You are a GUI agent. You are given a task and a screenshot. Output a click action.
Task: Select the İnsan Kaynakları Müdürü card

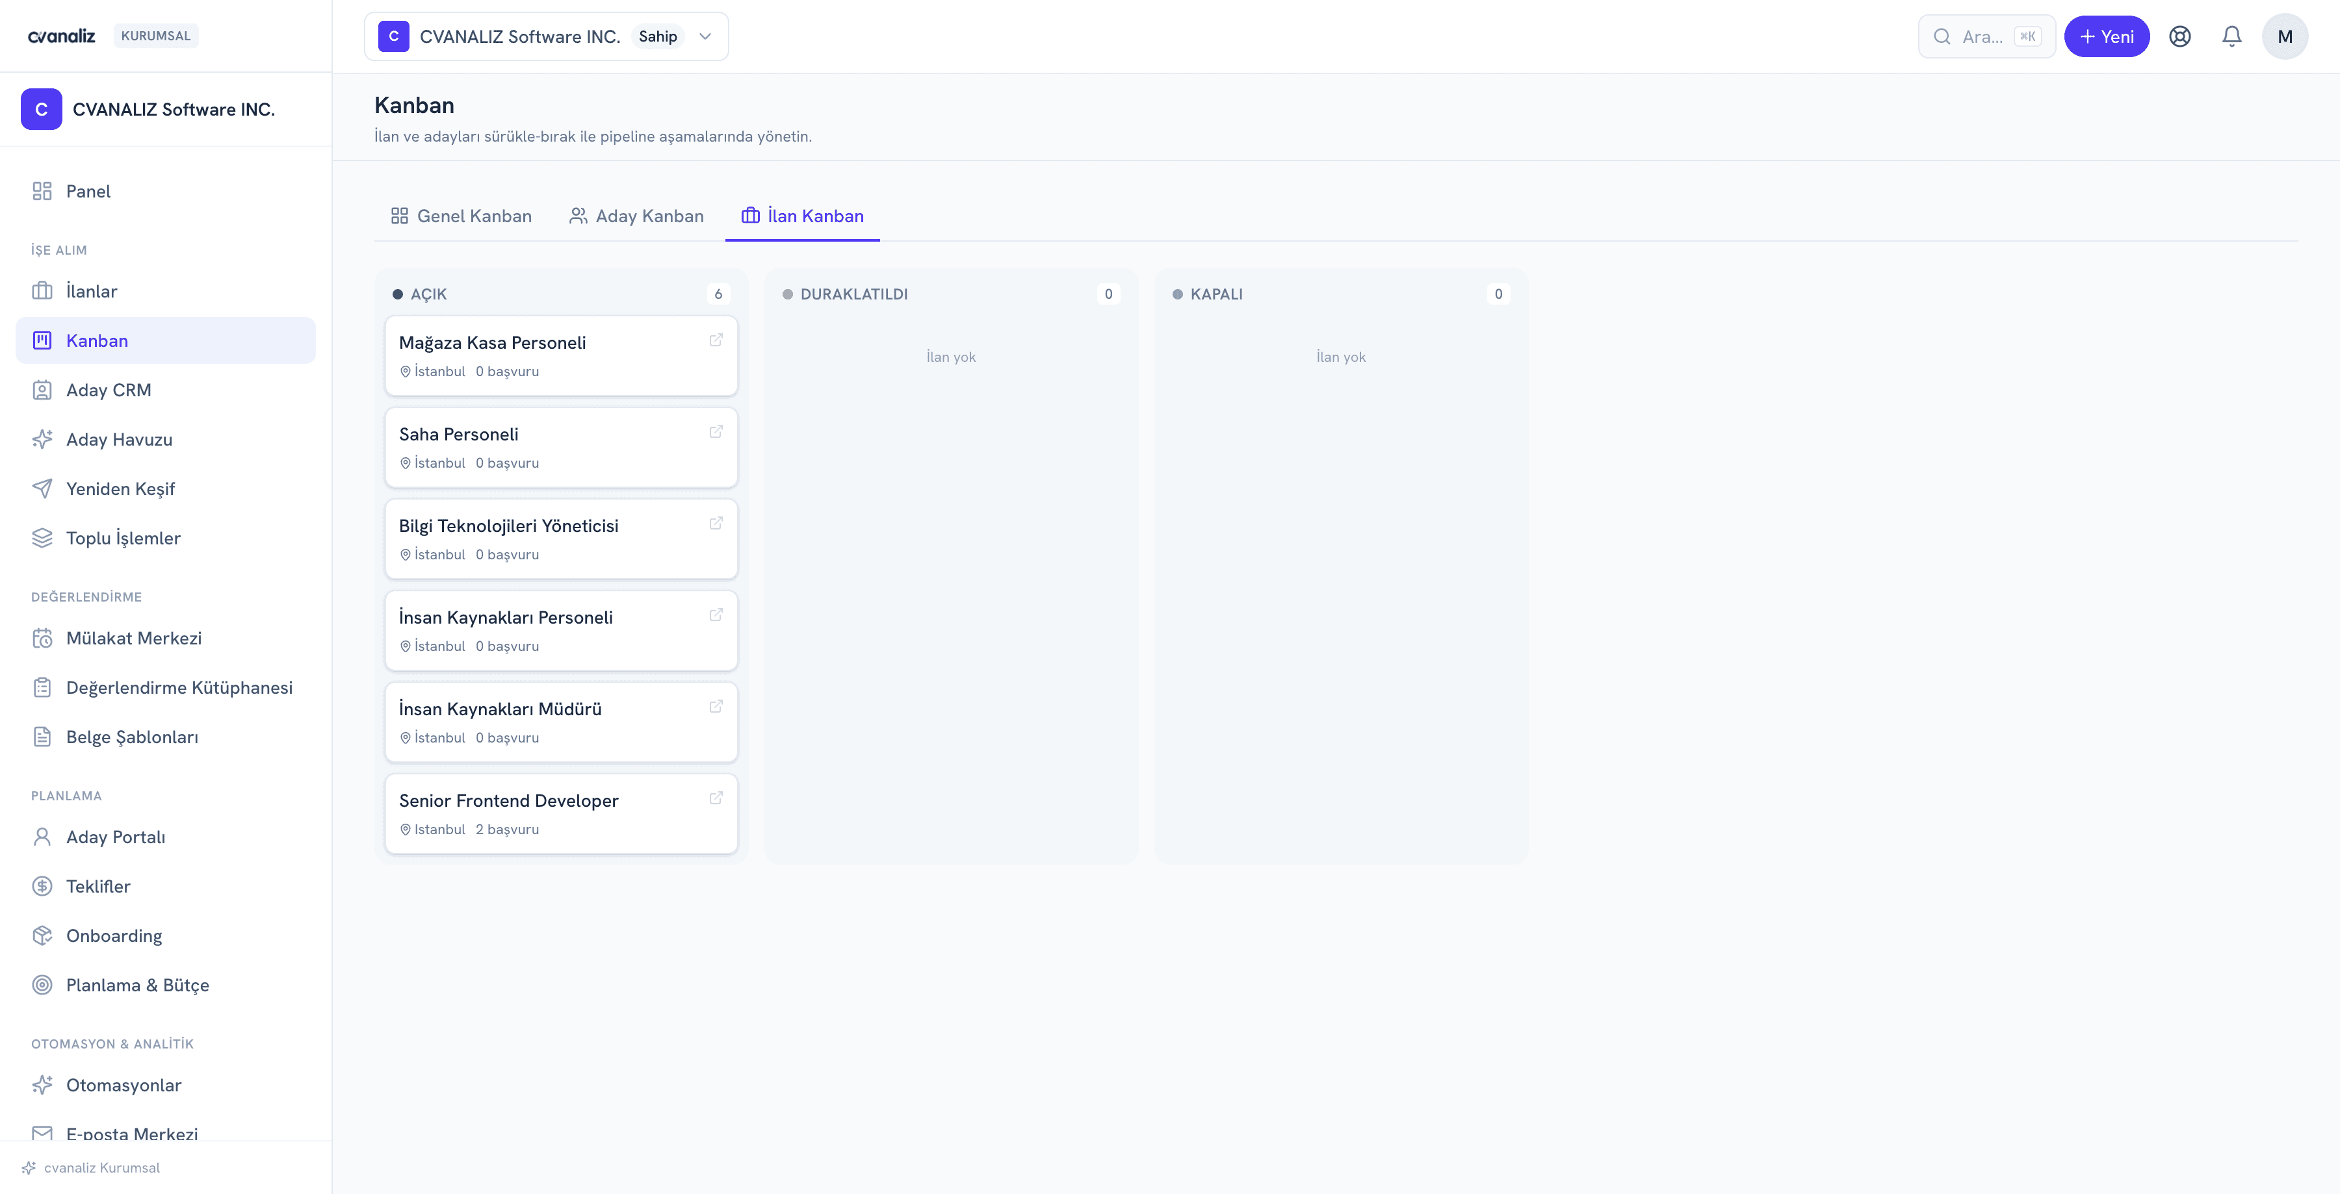tap(562, 723)
